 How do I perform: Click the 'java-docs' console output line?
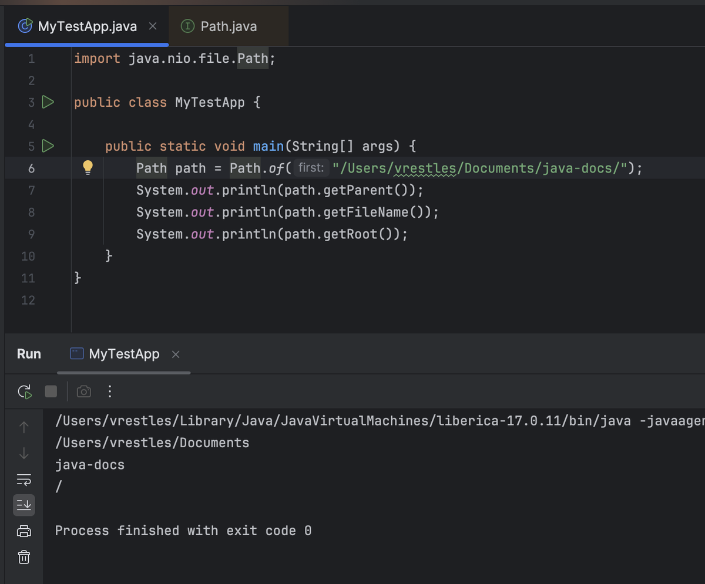[x=90, y=465]
